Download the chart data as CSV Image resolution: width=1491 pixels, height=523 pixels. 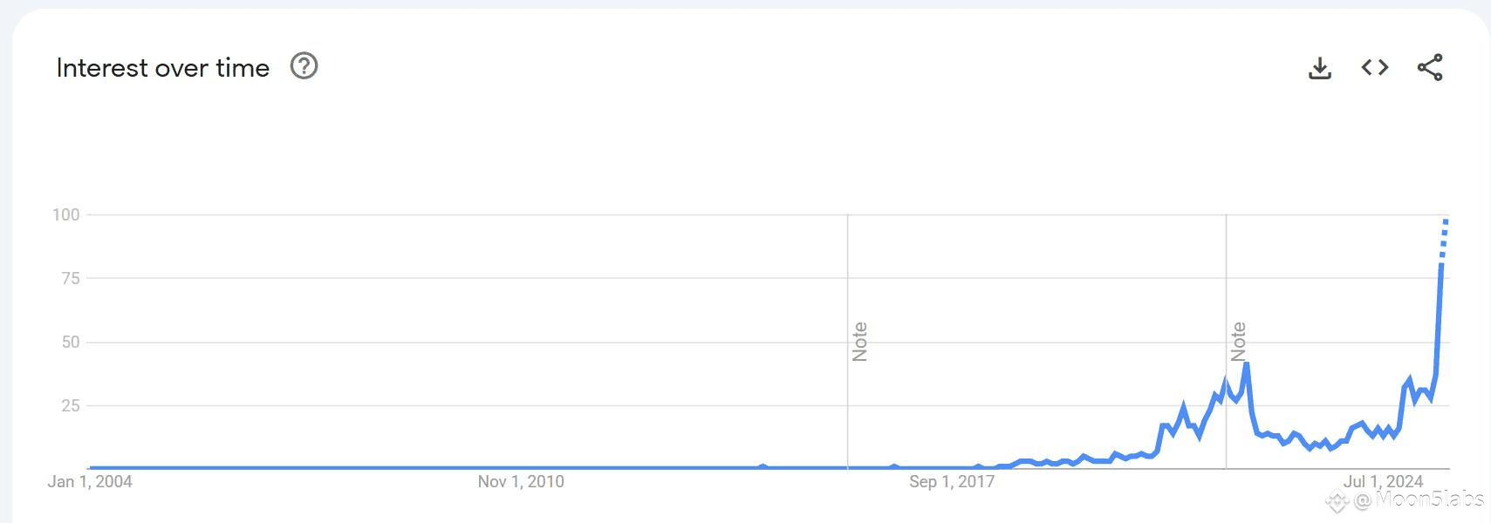coord(1320,68)
